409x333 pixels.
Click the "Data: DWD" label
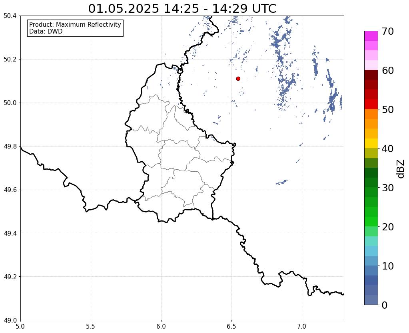(x=46, y=32)
